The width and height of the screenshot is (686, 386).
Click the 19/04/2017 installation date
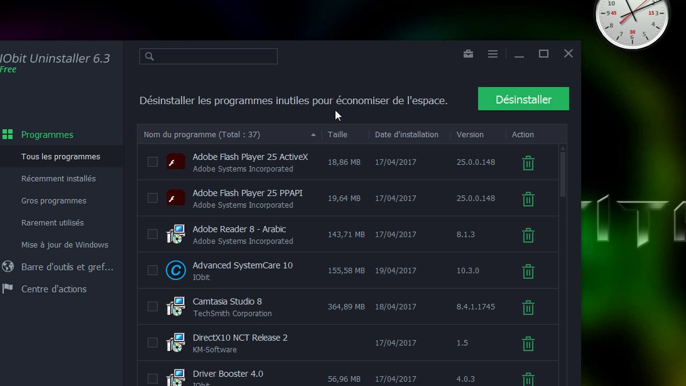coord(396,271)
